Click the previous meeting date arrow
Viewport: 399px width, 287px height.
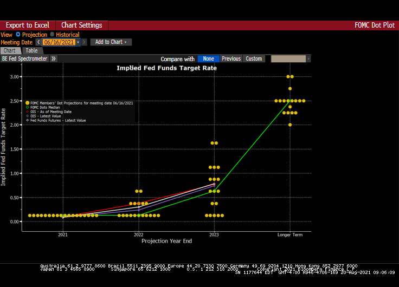[x=38, y=42]
